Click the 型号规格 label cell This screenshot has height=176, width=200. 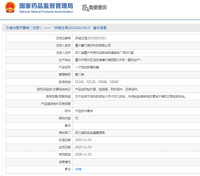40,82
